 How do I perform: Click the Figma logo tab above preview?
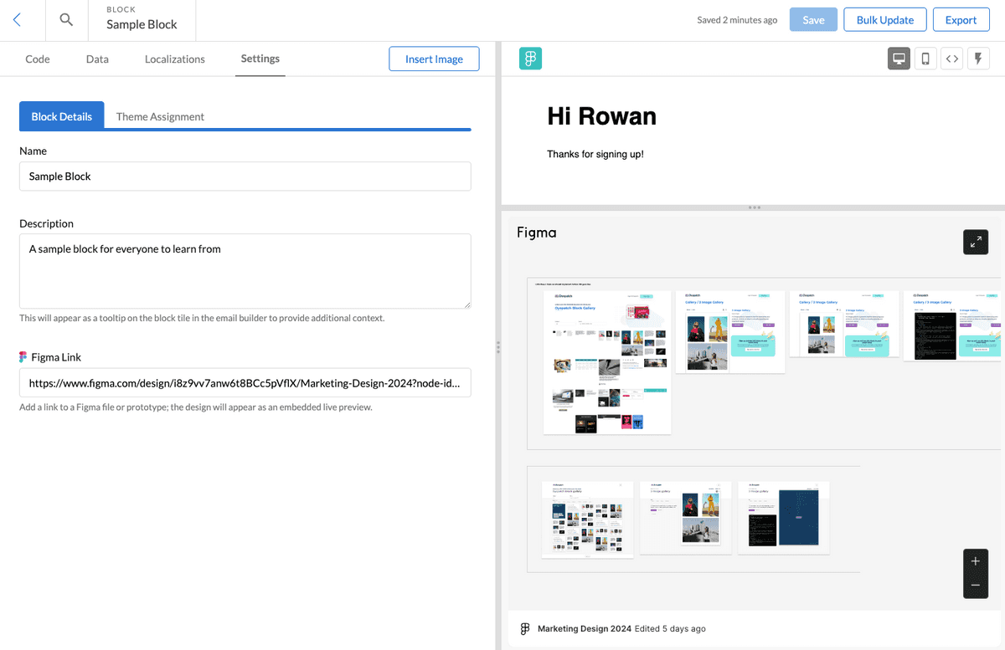tap(530, 59)
